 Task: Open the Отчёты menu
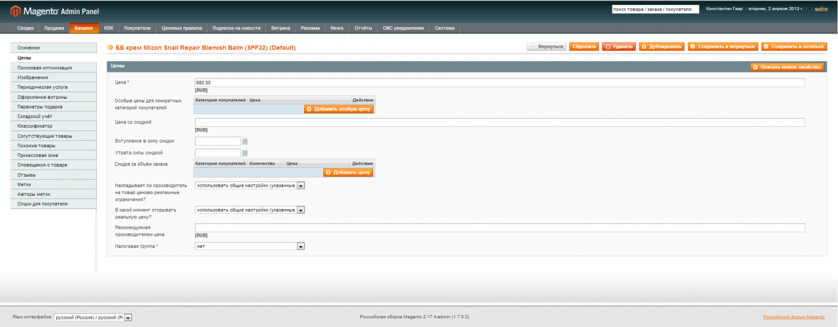click(363, 28)
